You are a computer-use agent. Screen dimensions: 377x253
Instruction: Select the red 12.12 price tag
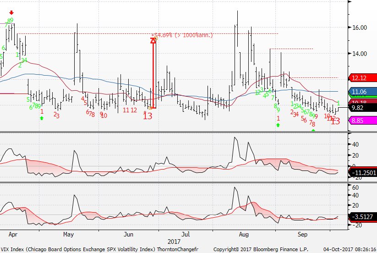click(x=363, y=78)
